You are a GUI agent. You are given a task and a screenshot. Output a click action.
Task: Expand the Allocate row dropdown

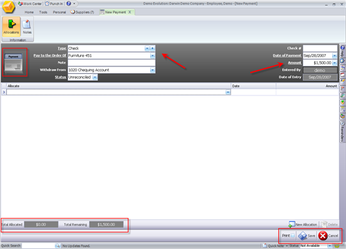point(228,92)
